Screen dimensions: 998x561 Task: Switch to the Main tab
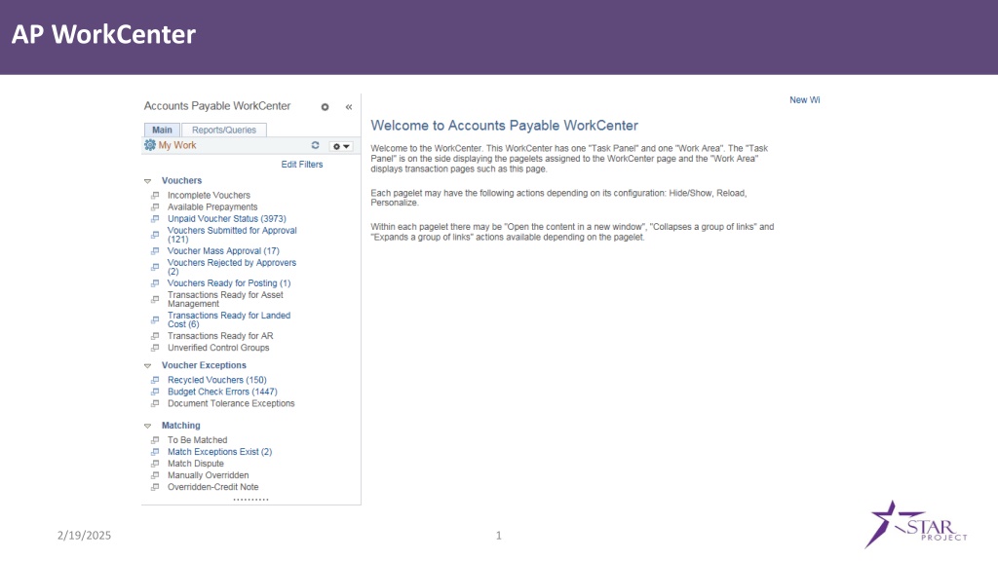[x=162, y=130]
